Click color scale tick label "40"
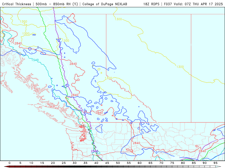The width and height of the screenshot is (225, 168). coord(96,163)
